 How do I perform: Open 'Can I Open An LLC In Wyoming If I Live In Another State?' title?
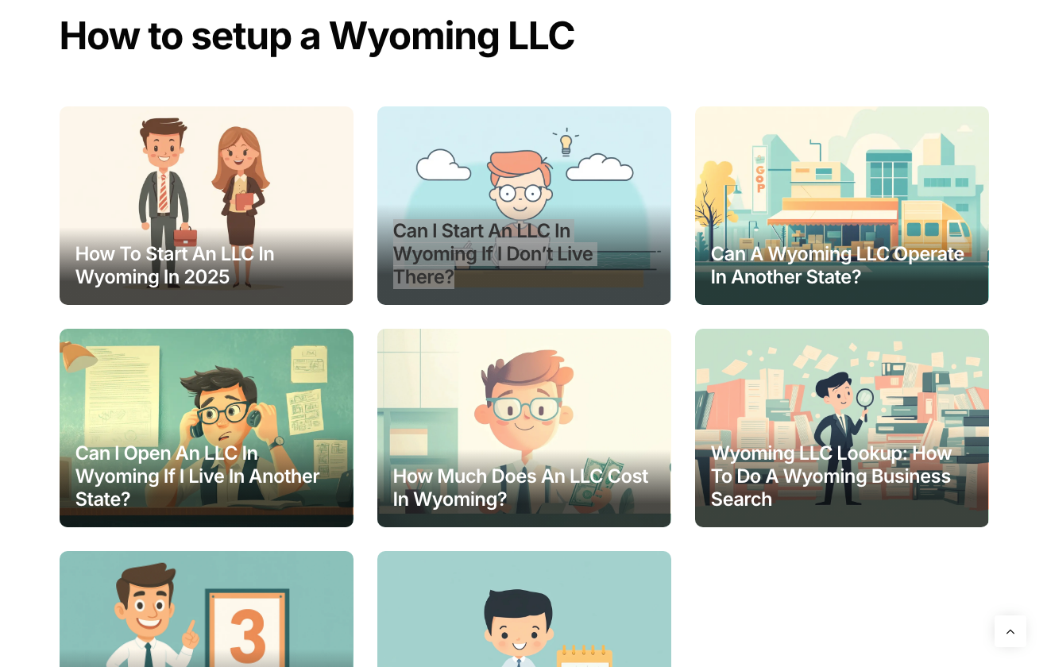point(197,476)
